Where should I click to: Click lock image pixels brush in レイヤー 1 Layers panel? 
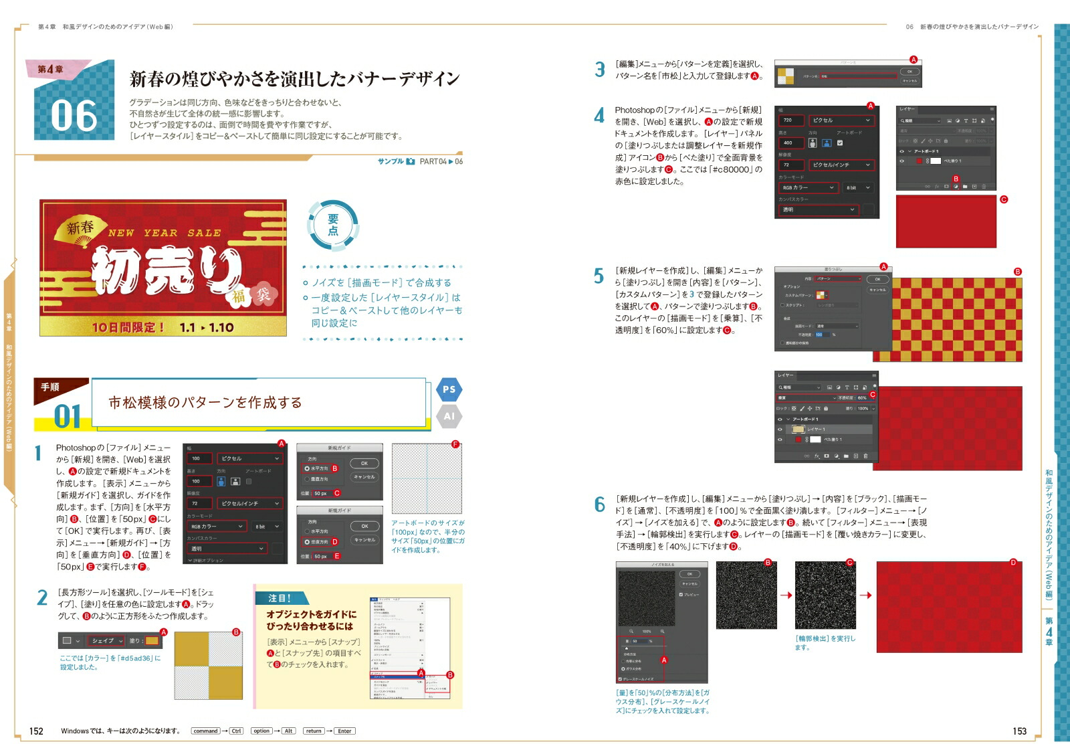pos(802,409)
